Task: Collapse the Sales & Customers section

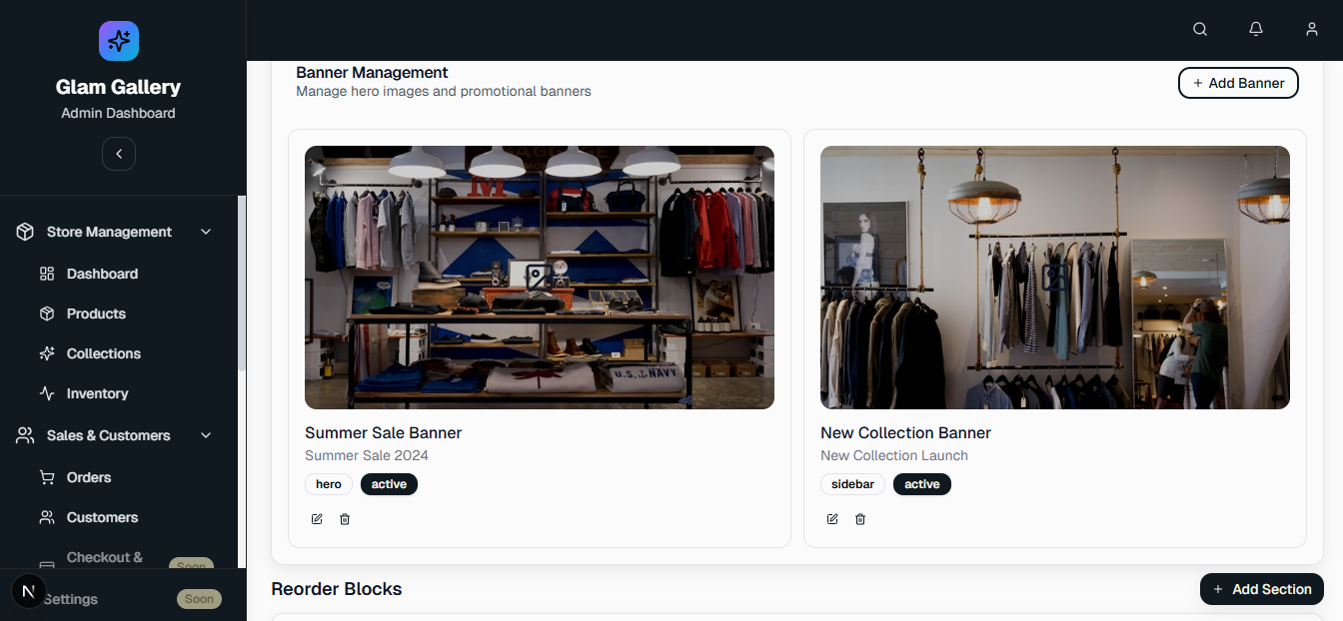Action: 206,435
